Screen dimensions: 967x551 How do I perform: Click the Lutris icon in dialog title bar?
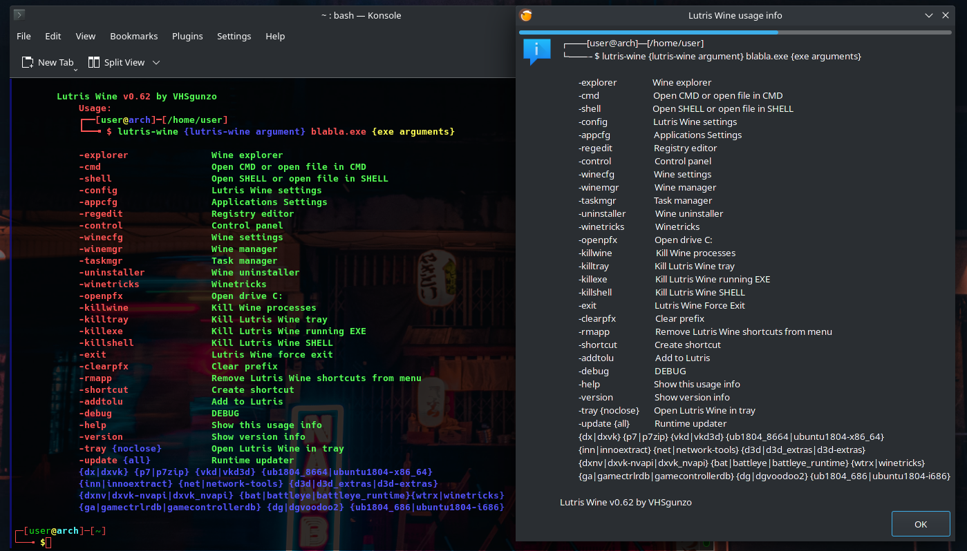[x=526, y=15]
